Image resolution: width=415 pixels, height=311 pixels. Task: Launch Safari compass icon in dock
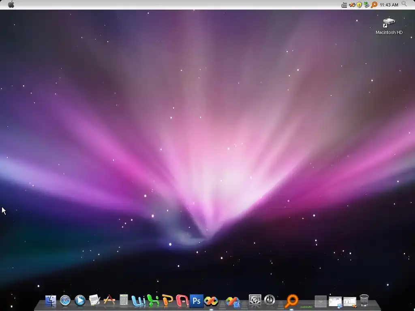pyautogui.click(x=65, y=301)
